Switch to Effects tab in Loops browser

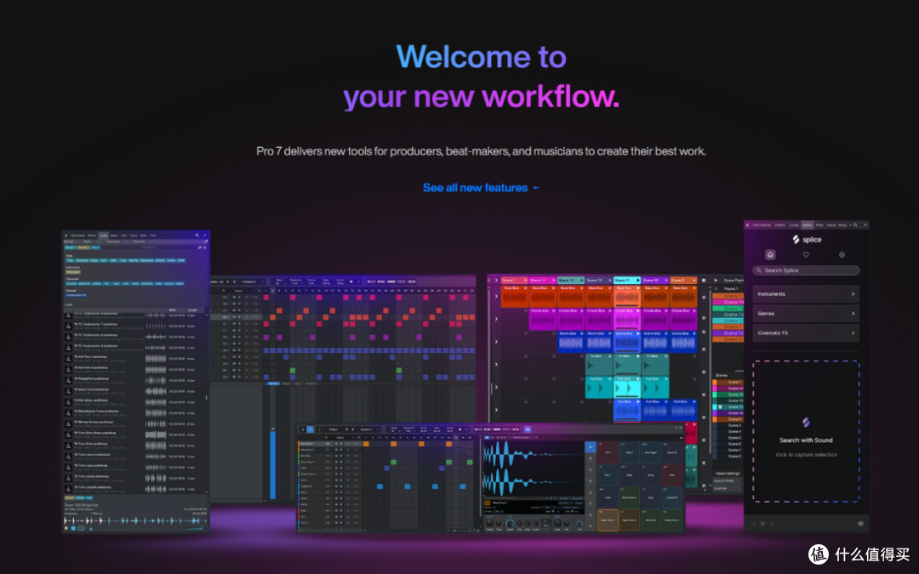(92, 236)
